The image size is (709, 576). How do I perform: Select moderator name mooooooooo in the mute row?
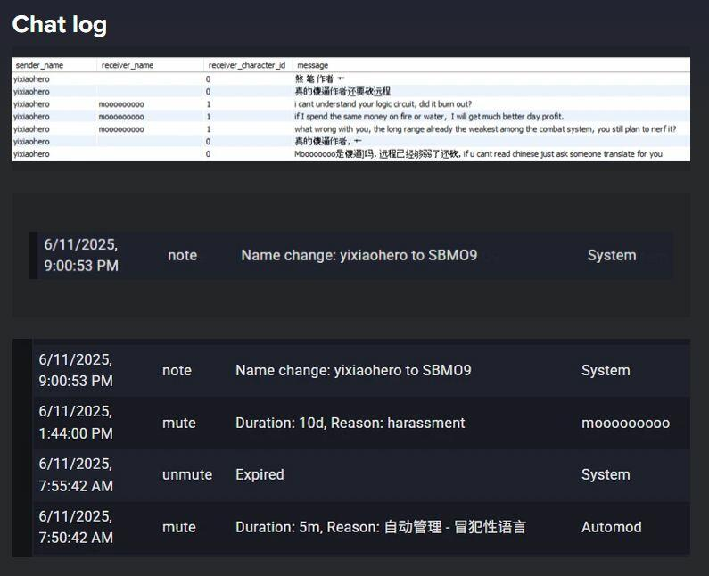coord(625,423)
